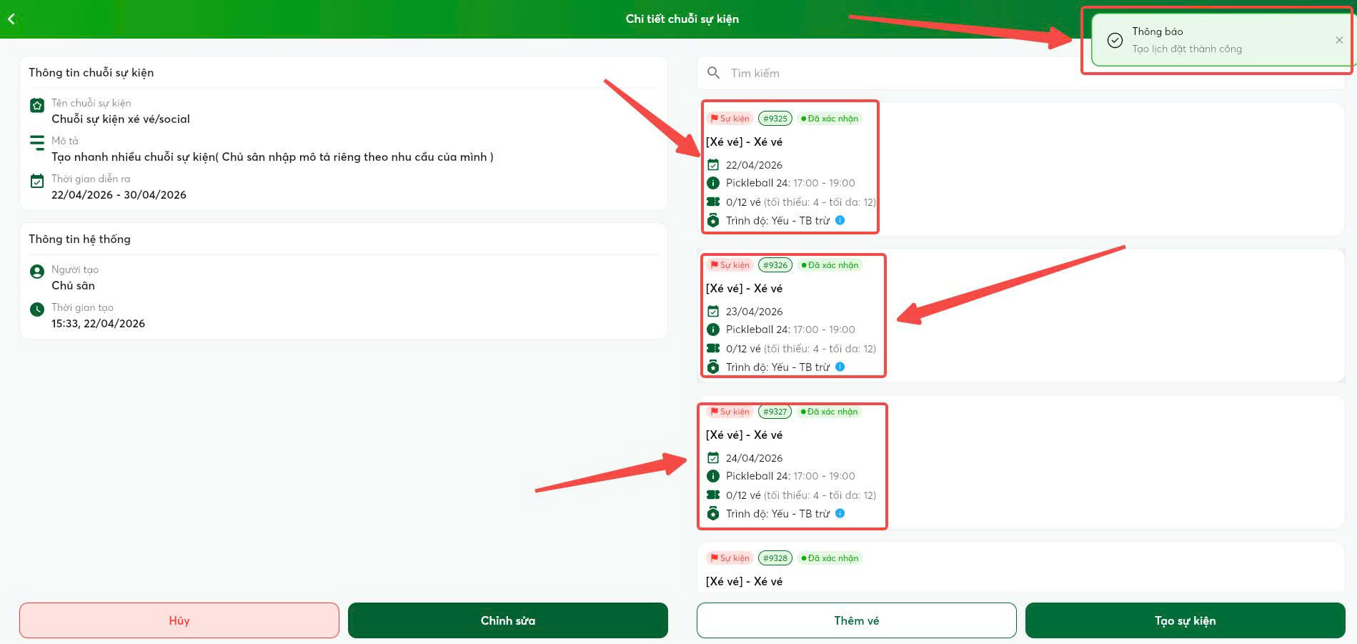Open the [Xé vé] - Xé vé title of event #9327
Image resolution: width=1357 pixels, height=644 pixels.
[x=744, y=435]
